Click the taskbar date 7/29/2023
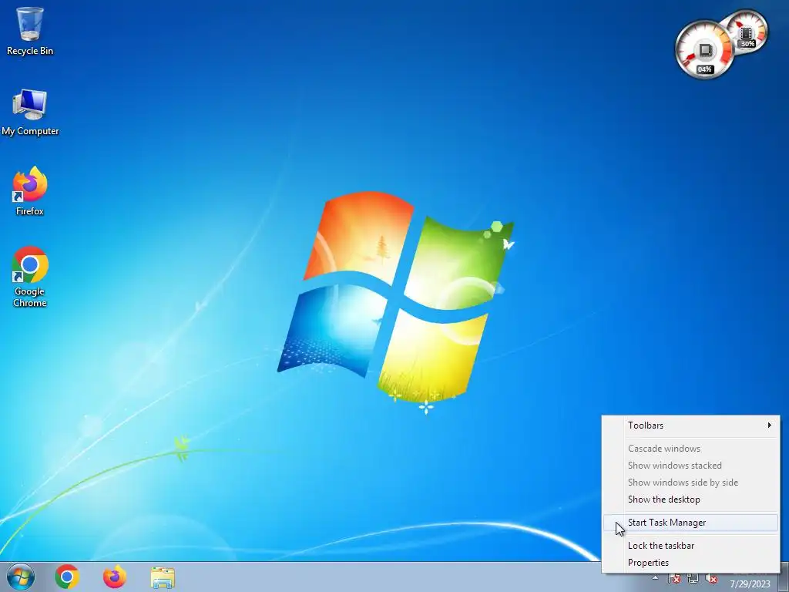This screenshot has width=789, height=592. pos(750,584)
